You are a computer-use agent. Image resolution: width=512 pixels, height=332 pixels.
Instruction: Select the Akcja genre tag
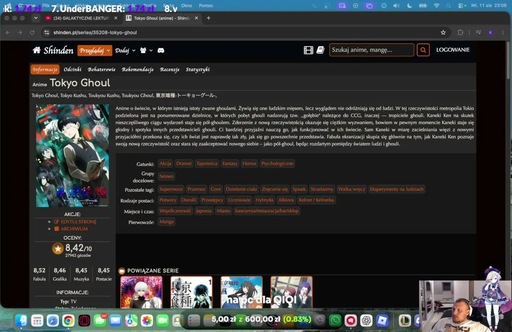click(165, 163)
